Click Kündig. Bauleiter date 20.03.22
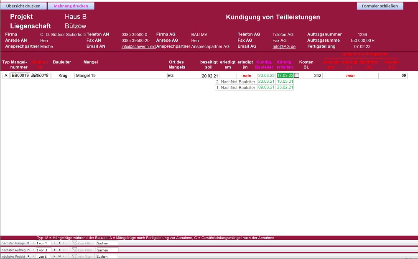Viewport: 418px width, 259px height. pos(266,76)
